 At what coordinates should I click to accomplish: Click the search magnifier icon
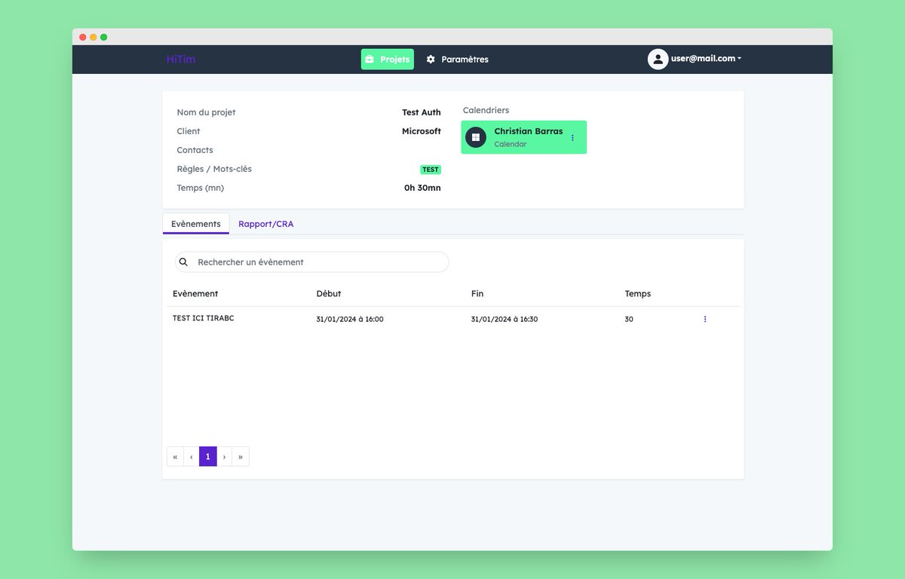183,262
